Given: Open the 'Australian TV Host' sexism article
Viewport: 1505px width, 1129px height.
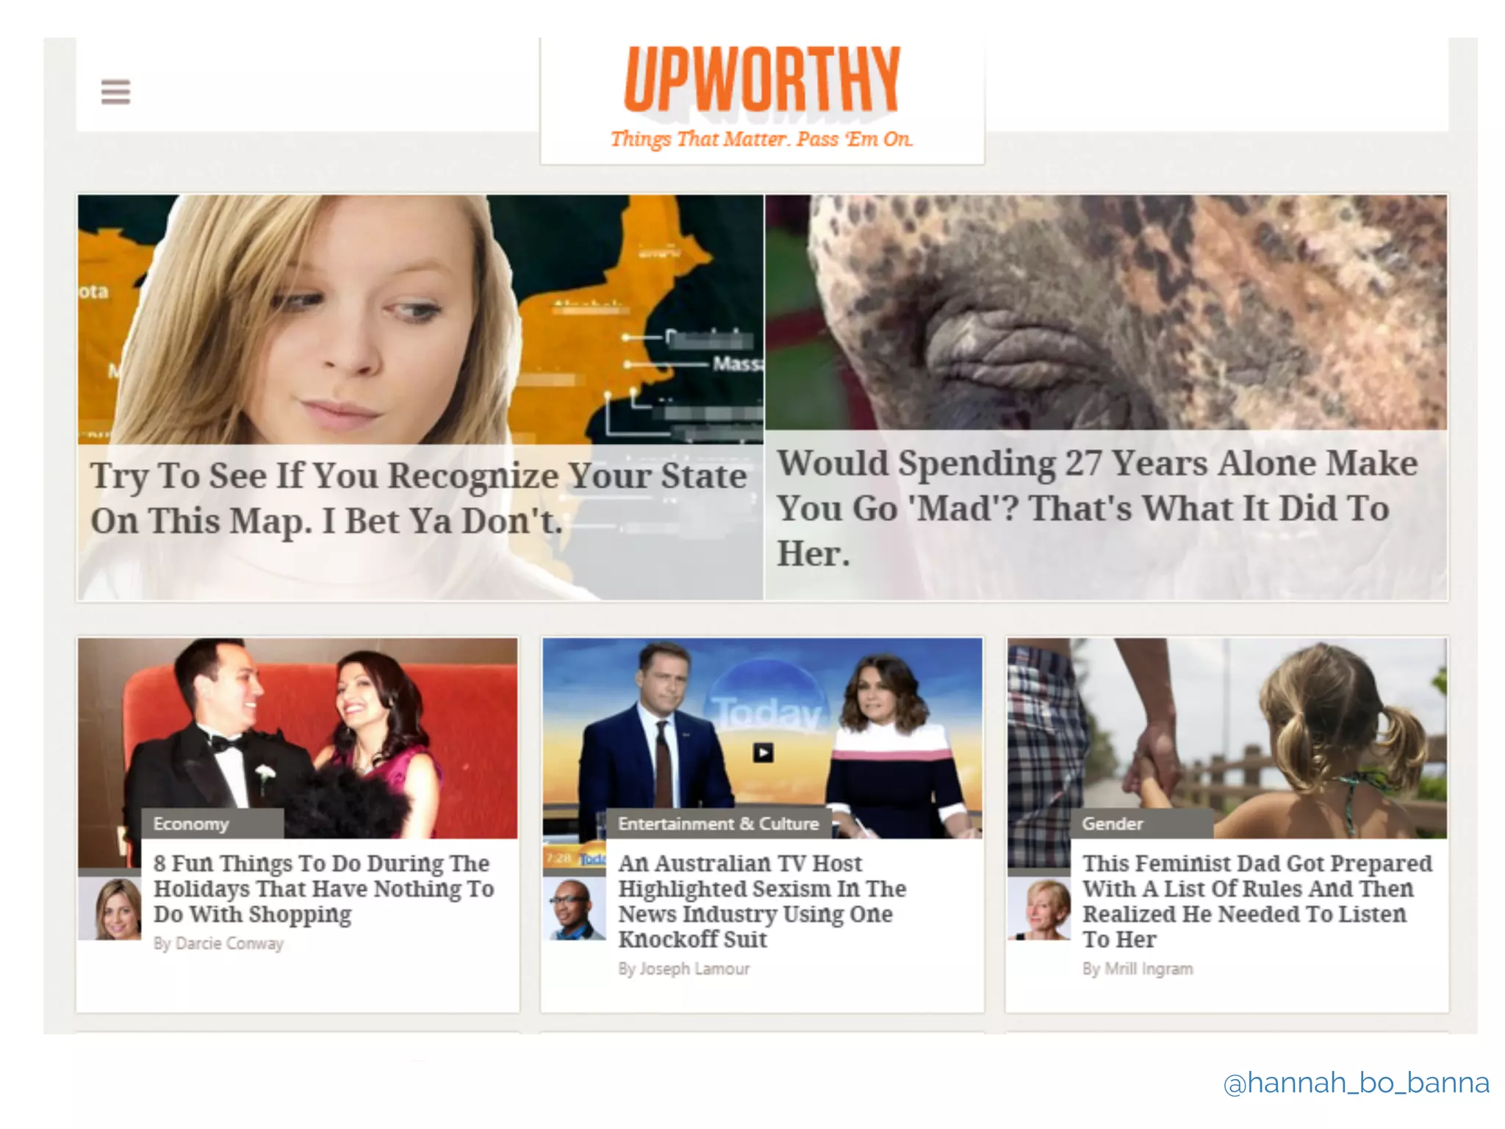Looking at the screenshot, I should (762, 900).
